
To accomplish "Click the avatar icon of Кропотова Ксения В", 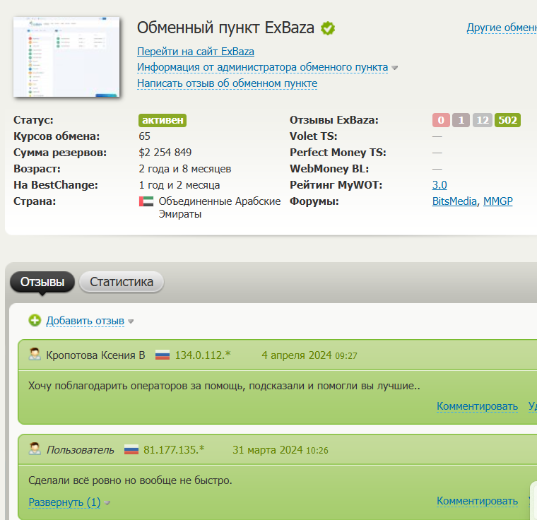I will [35, 355].
